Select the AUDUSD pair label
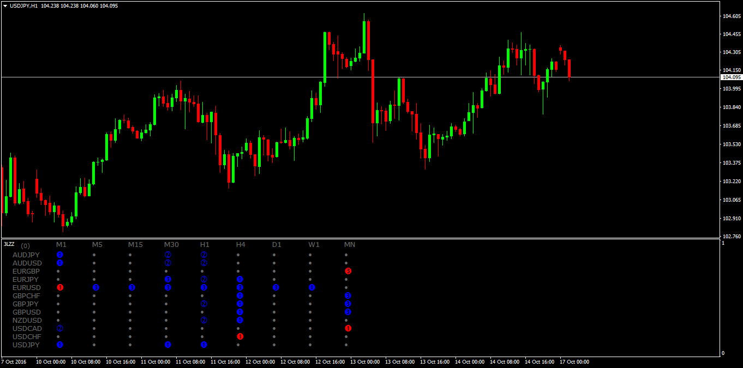 coord(27,263)
